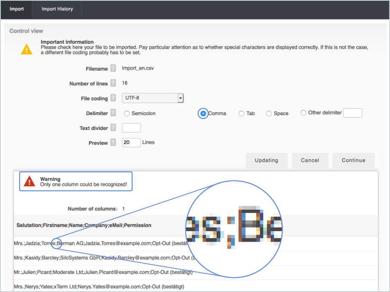
Task: Select the Other delimiter radio button
Action: tap(303, 113)
